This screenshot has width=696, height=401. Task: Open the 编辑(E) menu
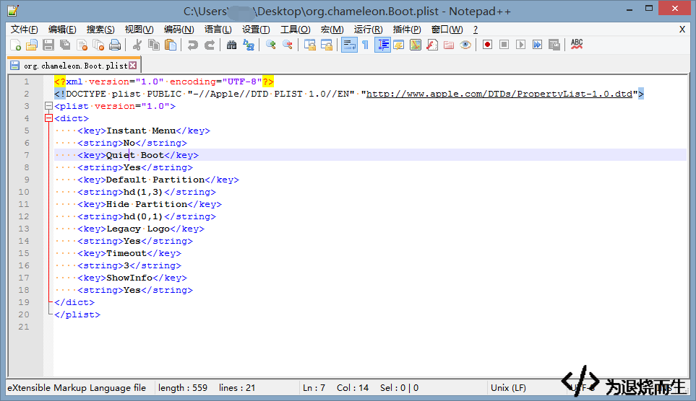tap(62, 30)
